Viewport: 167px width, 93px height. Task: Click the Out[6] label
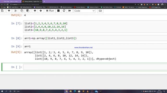16,15
